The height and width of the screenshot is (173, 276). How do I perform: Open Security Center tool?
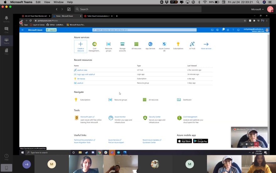(155, 117)
